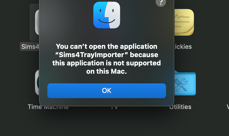Click the "on this Mac." text line
This screenshot has width=229, height=136.
coord(107,71)
